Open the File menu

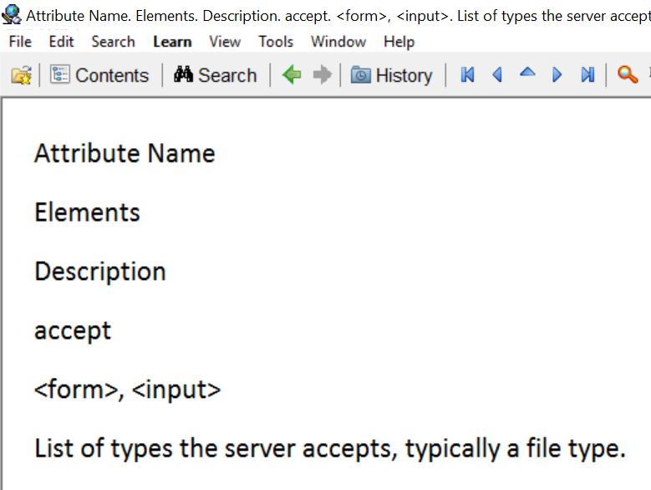[x=20, y=42]
